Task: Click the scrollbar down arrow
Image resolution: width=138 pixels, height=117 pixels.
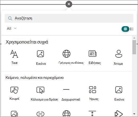Action: click(134, 114)
